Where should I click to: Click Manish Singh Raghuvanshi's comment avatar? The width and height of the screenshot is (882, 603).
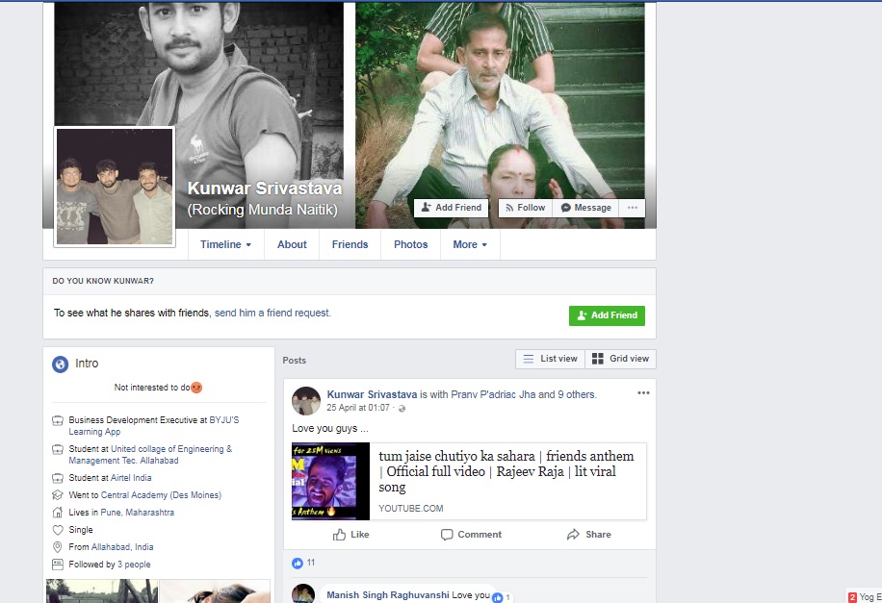[x=303, y=593]
